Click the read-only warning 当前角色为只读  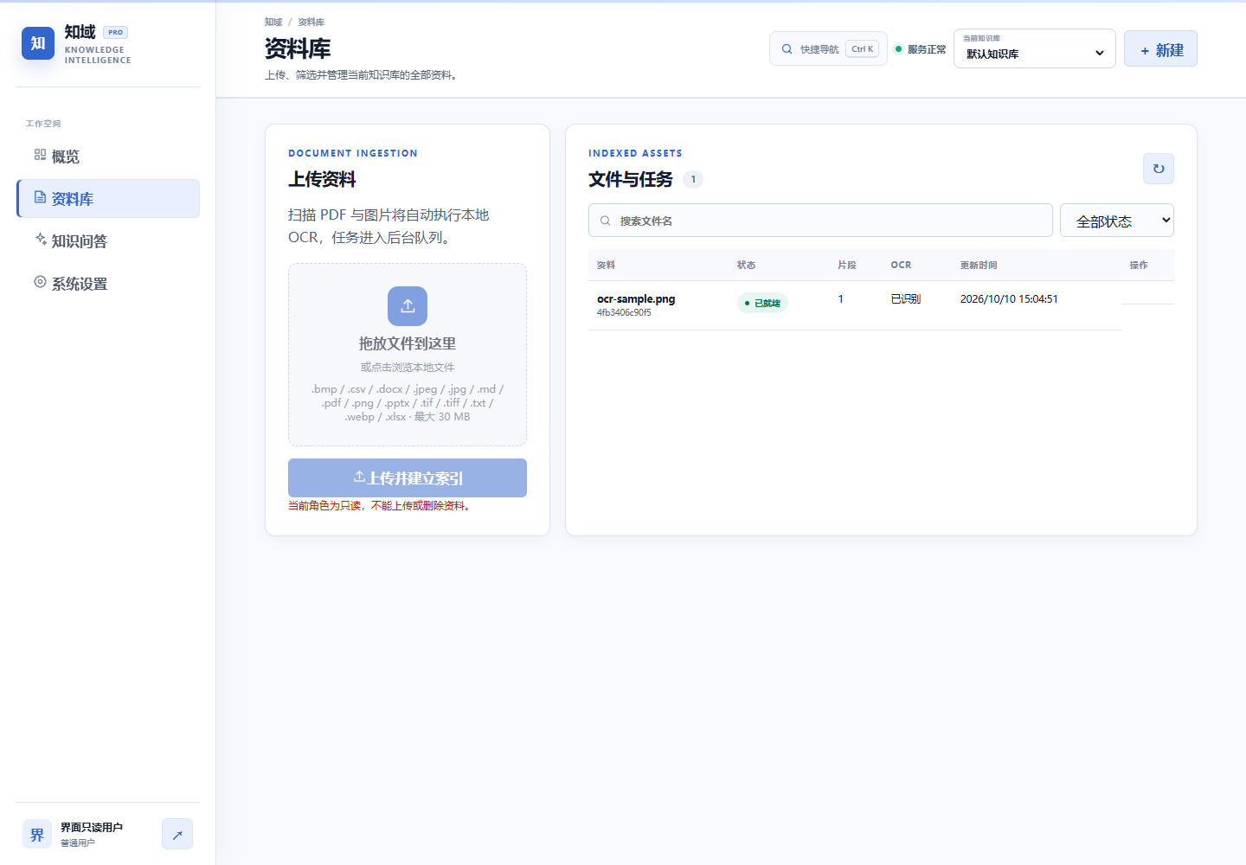click(x=380, y=506)
